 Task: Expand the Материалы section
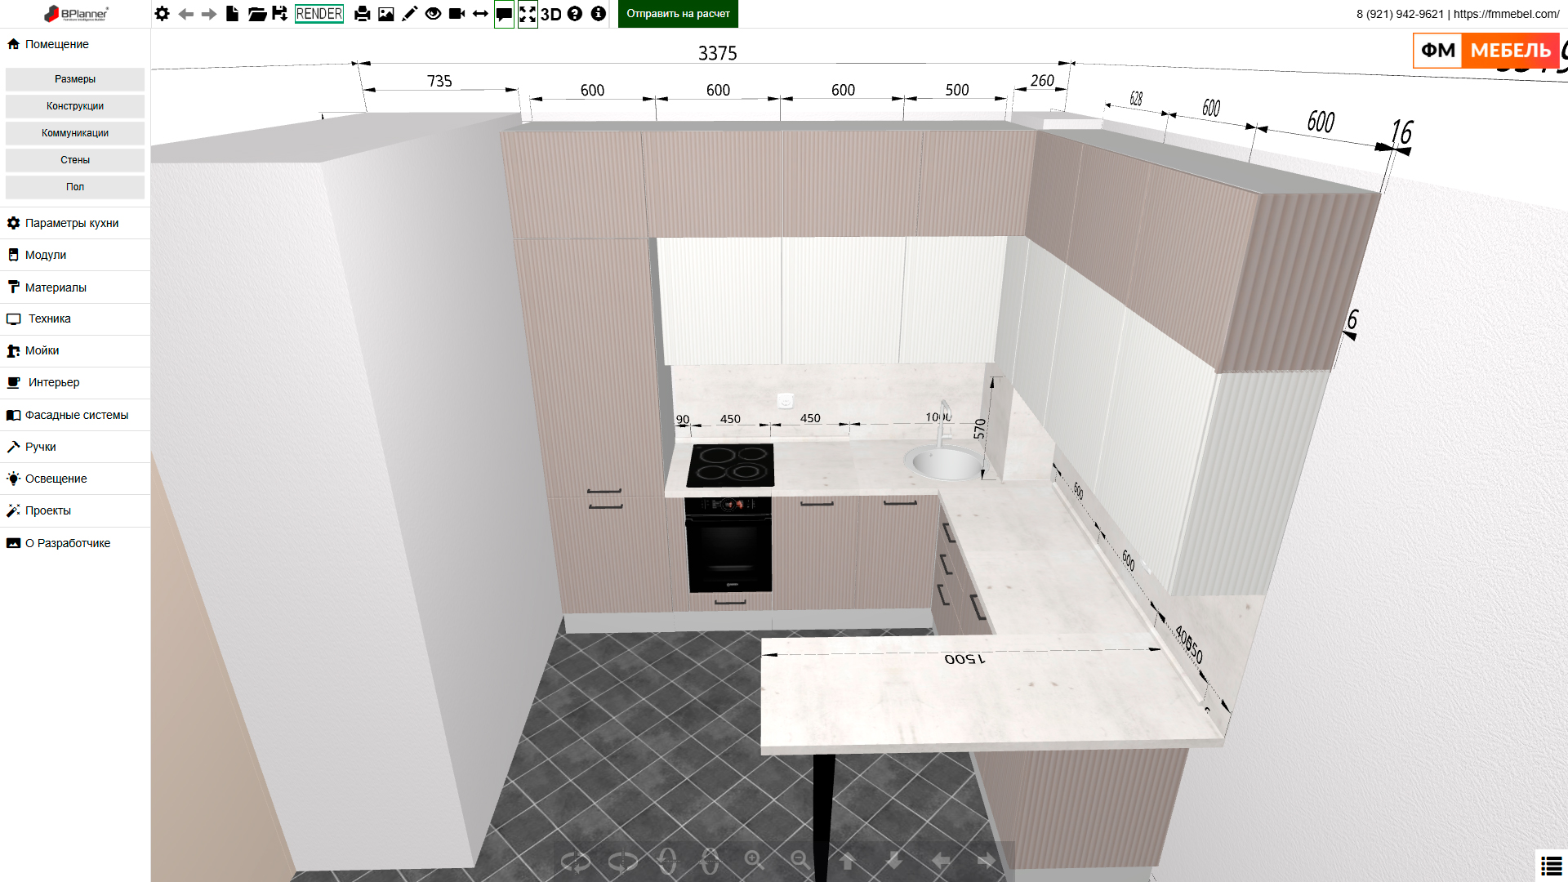coord(56,287)
